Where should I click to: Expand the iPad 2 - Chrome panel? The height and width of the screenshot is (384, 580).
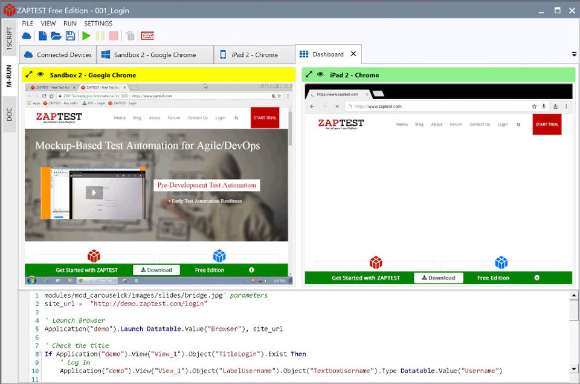pyautogui.click(x=309, y=74)
